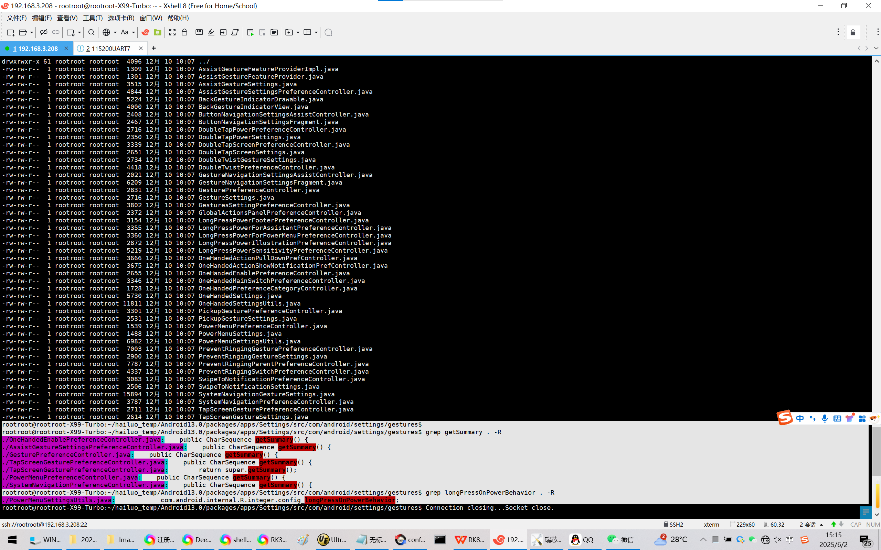Enter fullscreen mode with expand icon
Image resolution: width=881 pixels, height=550 pixels.
172,32
